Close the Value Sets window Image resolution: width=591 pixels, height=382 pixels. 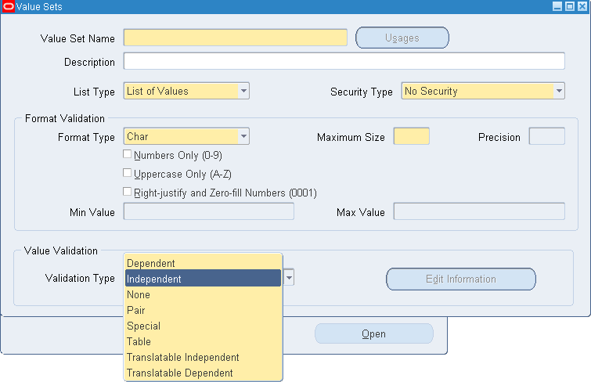coord(581,6)
